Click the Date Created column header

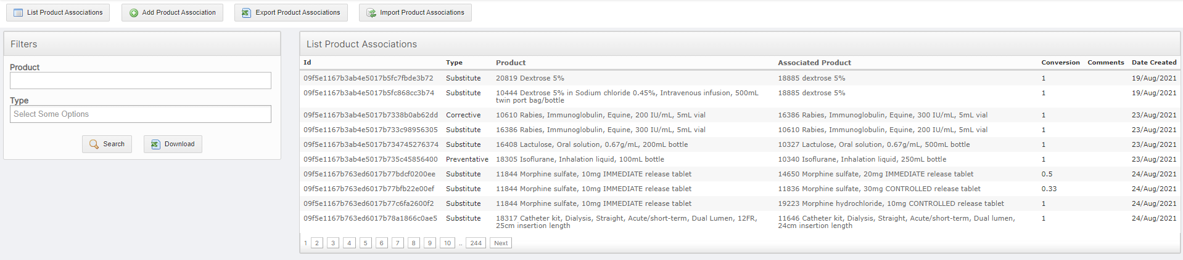pos(1153,63)
